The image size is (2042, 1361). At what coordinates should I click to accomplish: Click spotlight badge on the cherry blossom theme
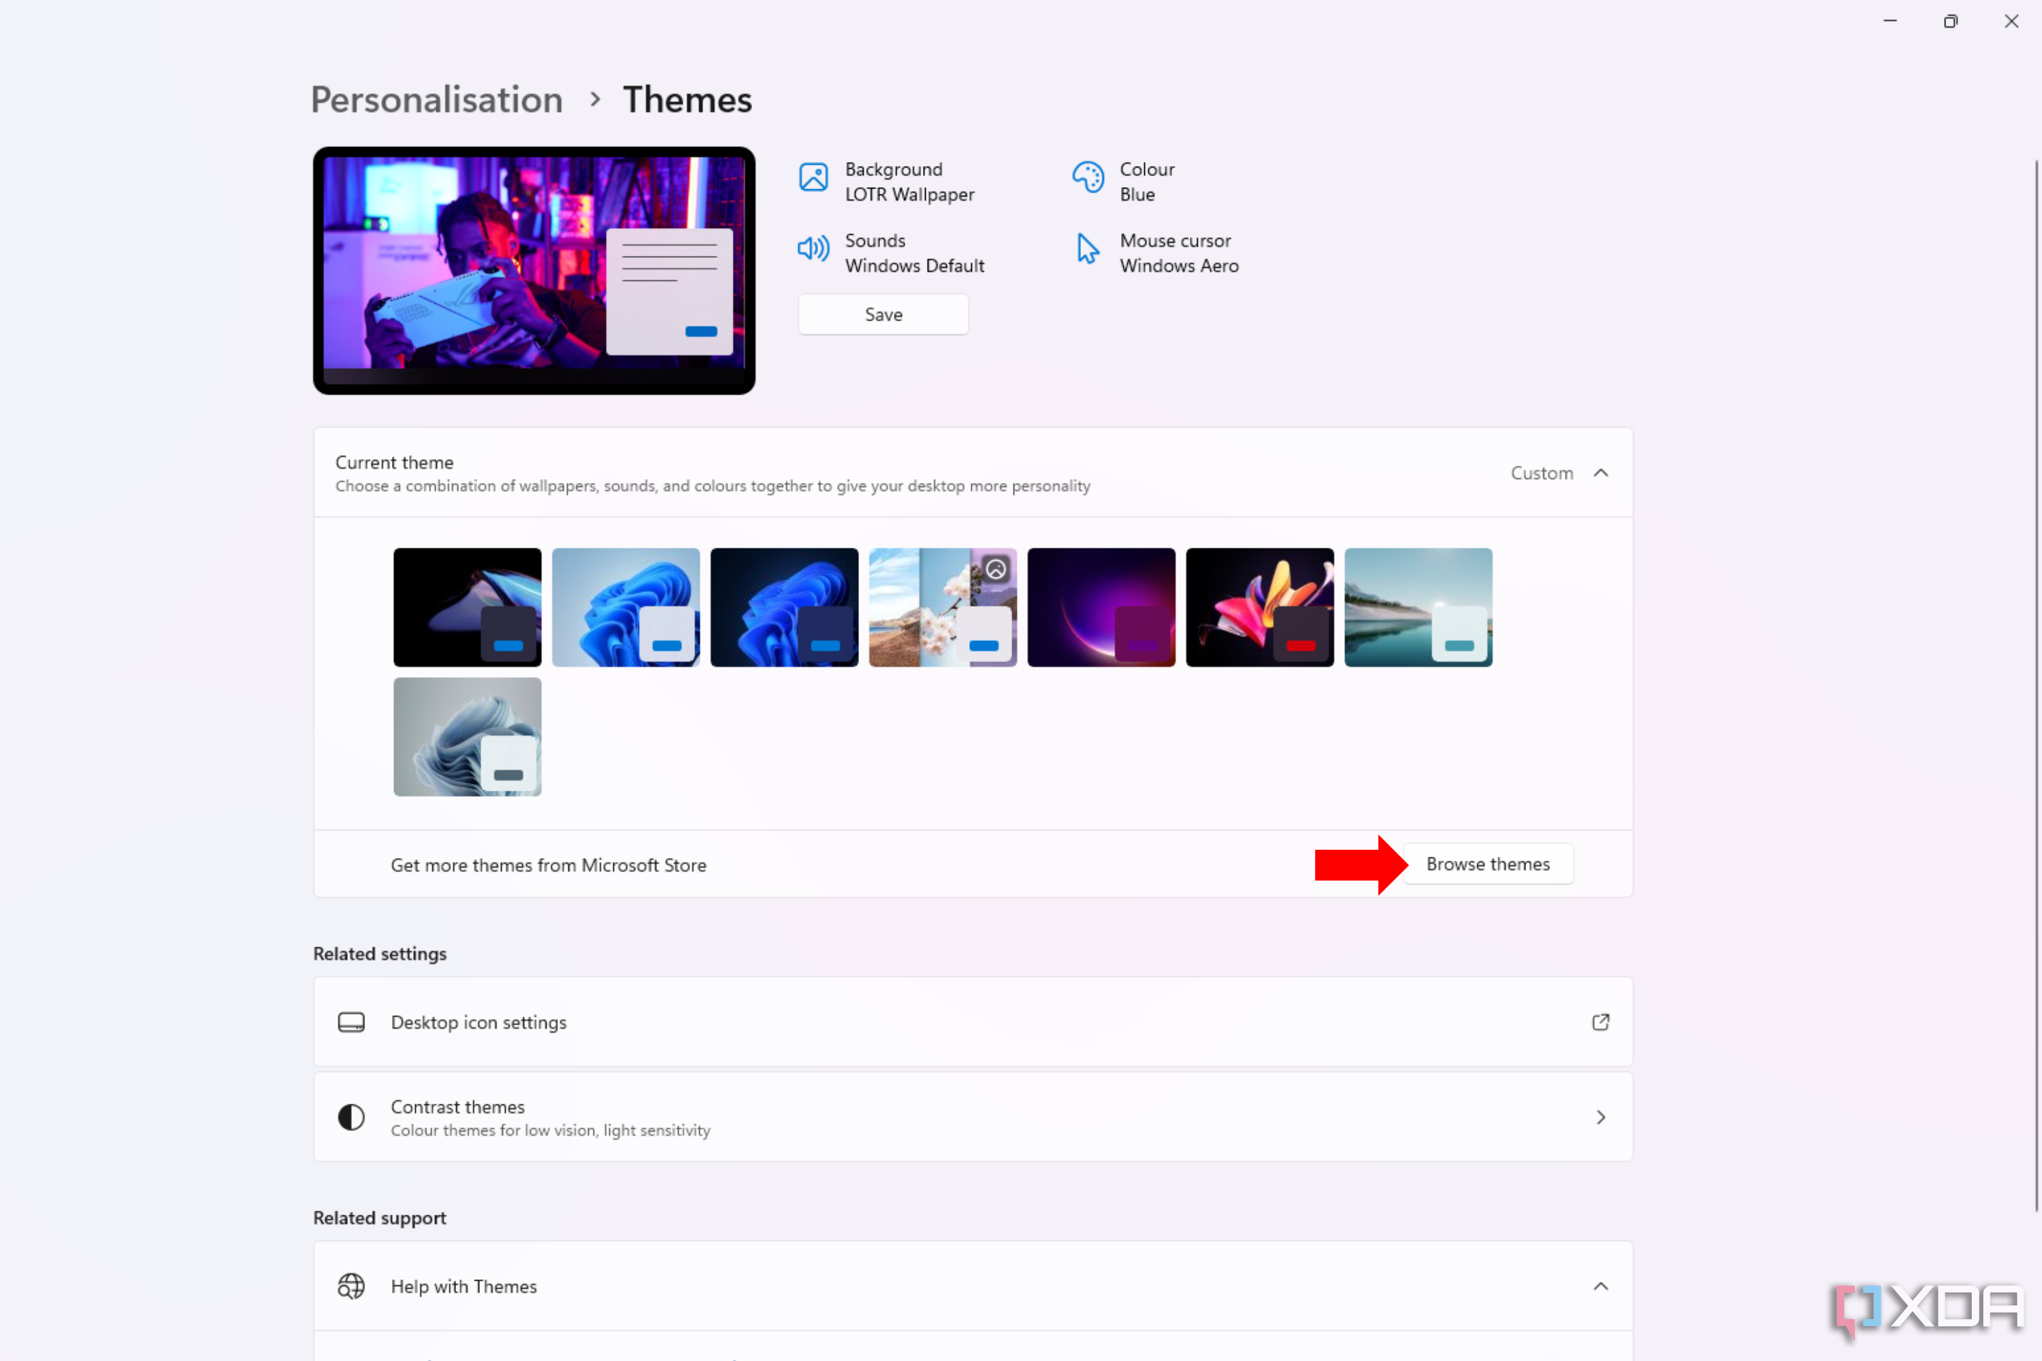pyautogui.click(x=996, y=570)
